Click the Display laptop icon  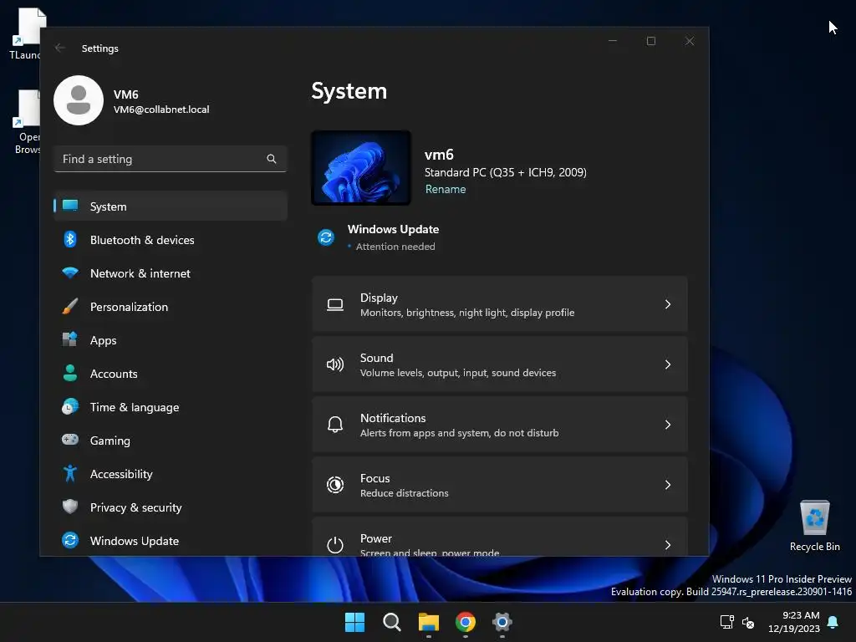coord(334,304)
